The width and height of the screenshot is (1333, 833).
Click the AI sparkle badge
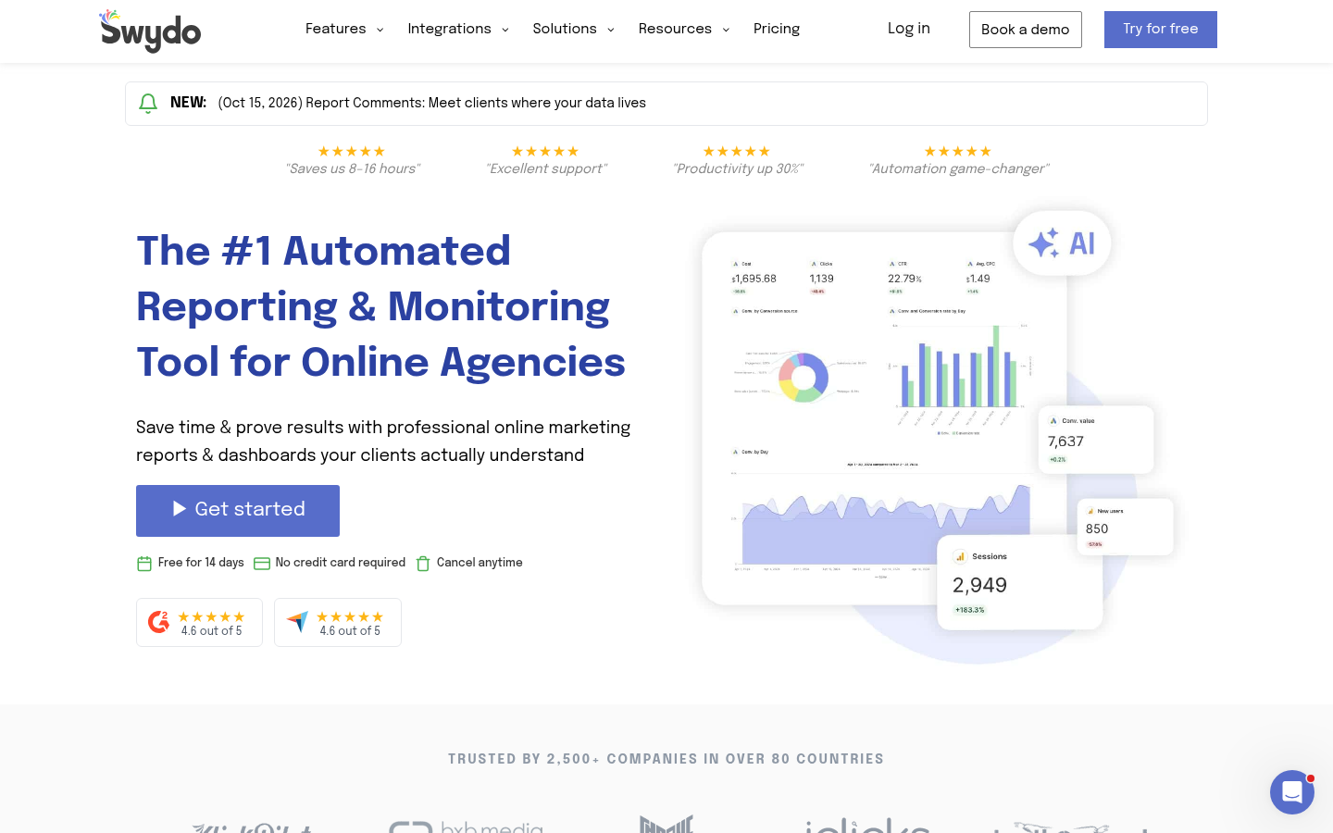click(x=1062, y=243)
